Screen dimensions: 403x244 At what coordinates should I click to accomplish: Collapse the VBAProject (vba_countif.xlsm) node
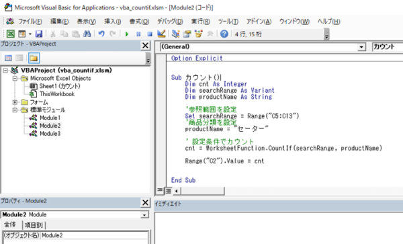tap(5, 71)
